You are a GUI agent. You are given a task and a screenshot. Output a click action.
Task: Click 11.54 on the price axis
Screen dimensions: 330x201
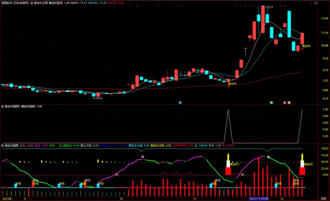pyautogui.click(x=325, y=33)
